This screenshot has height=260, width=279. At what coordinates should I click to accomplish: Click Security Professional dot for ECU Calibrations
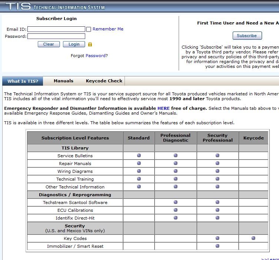[217, 210]
